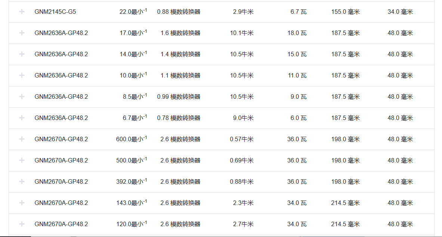Click GNM2670A-GP48.2 name in 600.0 speed row

pyautogui.click(x=61, y=139)
